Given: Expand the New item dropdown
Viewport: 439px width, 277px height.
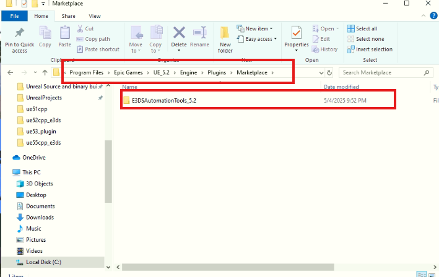Looking at the screenshot, I should pyautogui.click(x=259, y=29).
